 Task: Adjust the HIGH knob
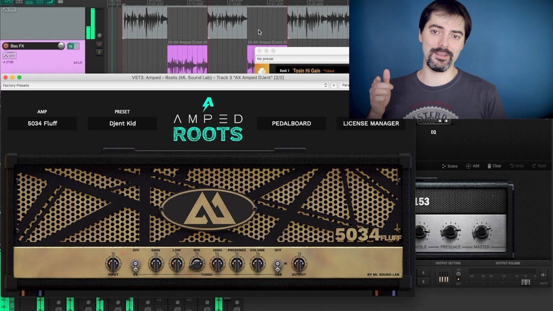click(x=217, y=263)
